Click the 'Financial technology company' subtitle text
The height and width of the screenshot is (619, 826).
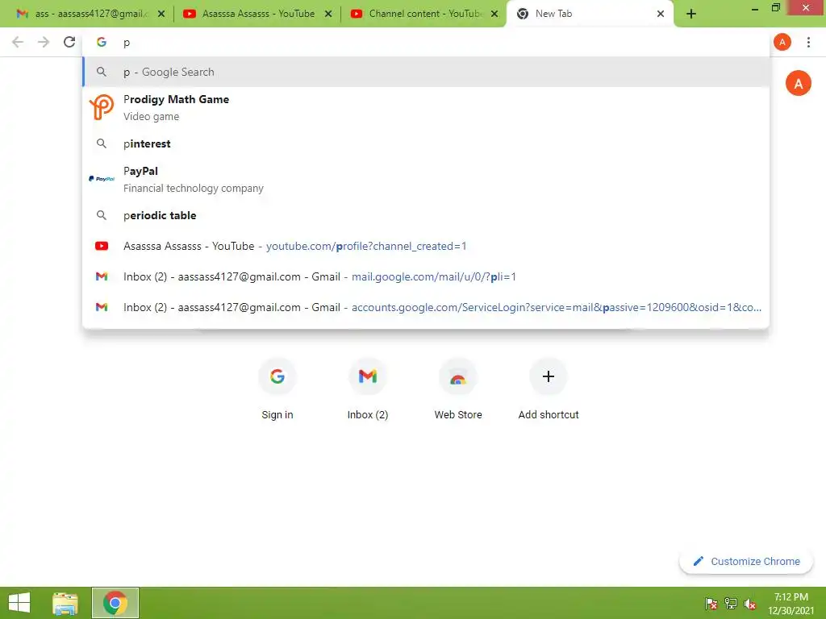[194, 188]
